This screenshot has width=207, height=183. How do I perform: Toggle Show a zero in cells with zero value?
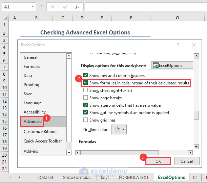coord(86,105)
